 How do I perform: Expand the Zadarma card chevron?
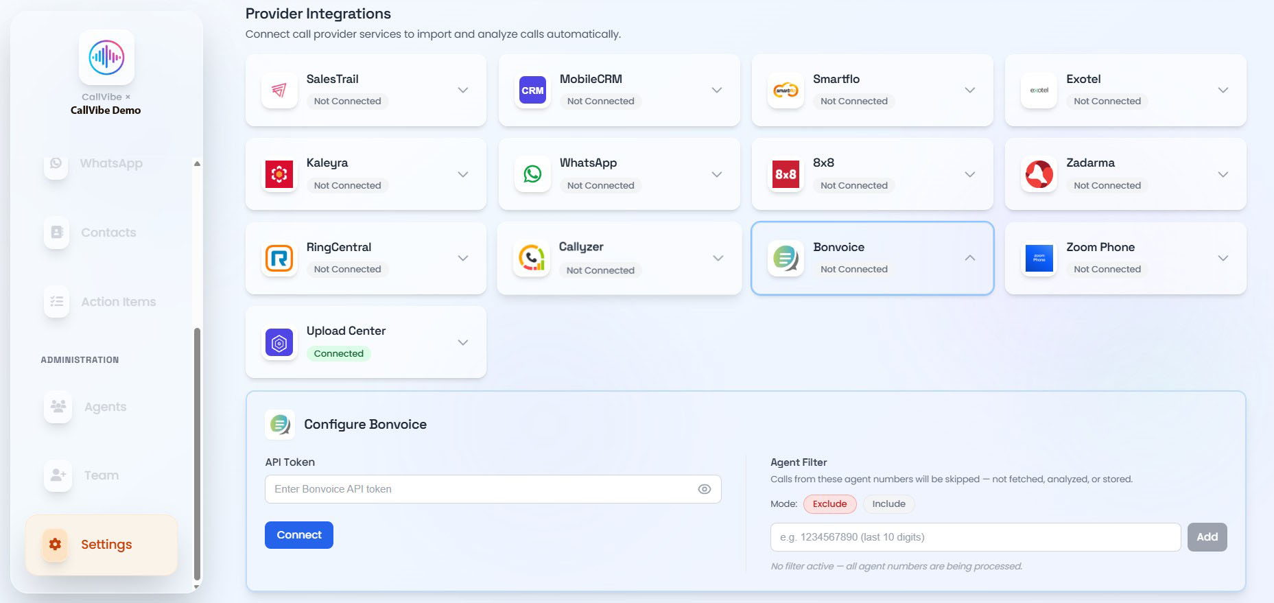tap(1223, 174)
